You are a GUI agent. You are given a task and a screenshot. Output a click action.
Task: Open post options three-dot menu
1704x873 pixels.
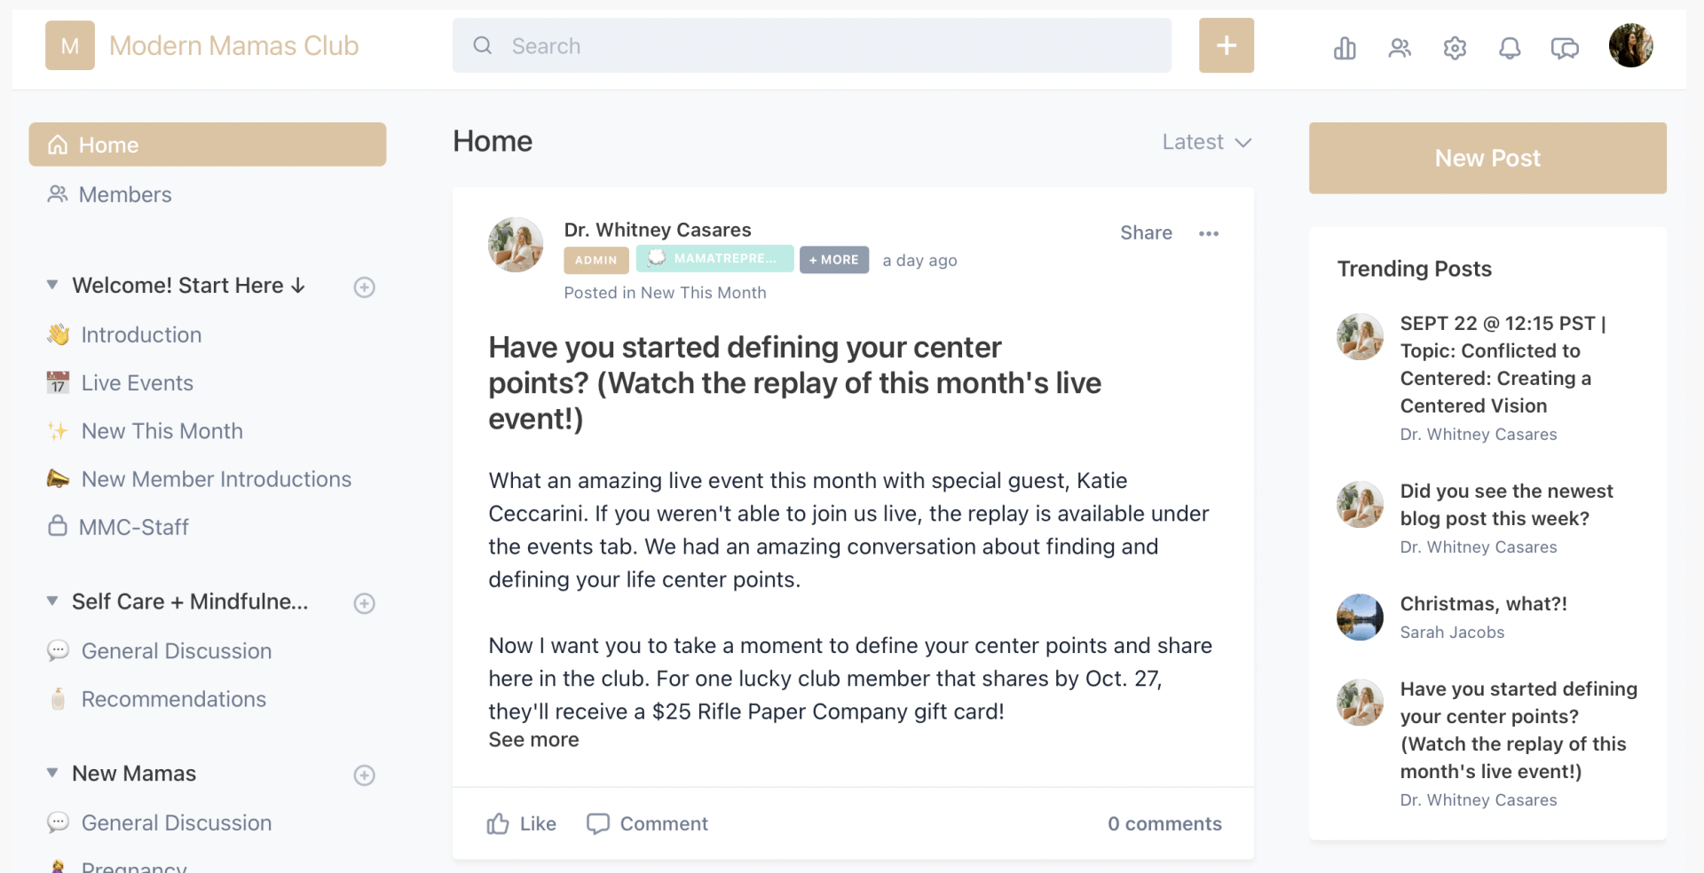point(1209,233)
